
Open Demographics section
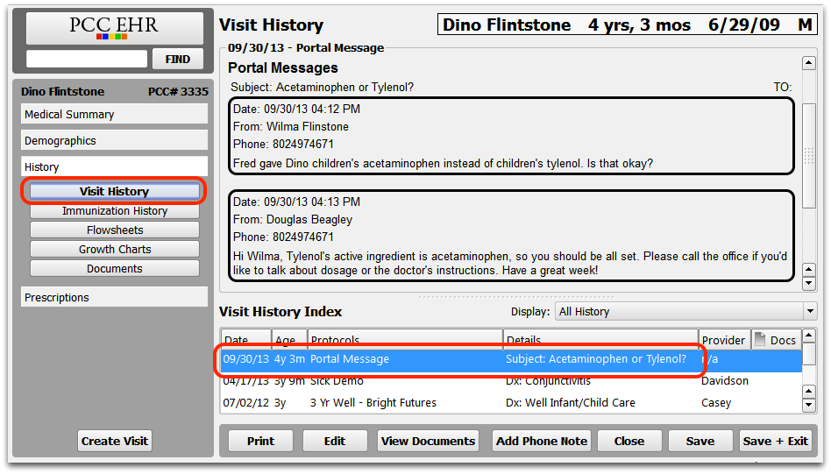pos(114,140)
